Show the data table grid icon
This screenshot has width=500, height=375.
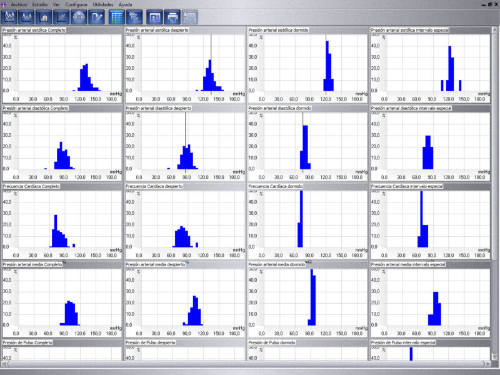(116, 17)
